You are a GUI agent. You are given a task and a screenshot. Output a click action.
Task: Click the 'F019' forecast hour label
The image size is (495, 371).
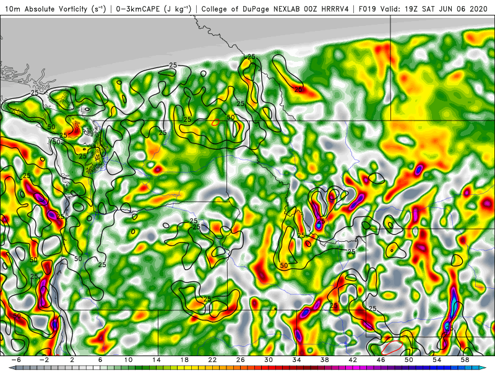coord(367,9)
